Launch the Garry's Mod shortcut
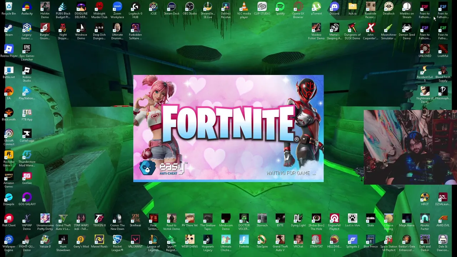The width and height of the screenshot is (457, 257). coord(81,242)
